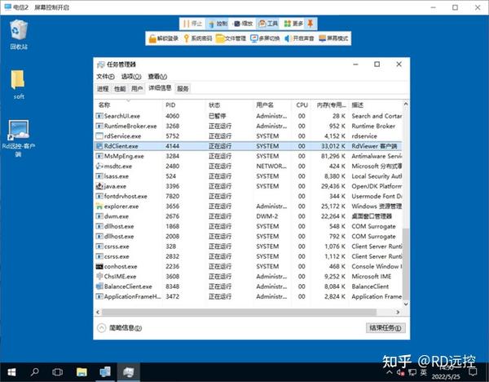Click the 停止 (stop) toolbar button
489x382 pixels.
(192, 24)
